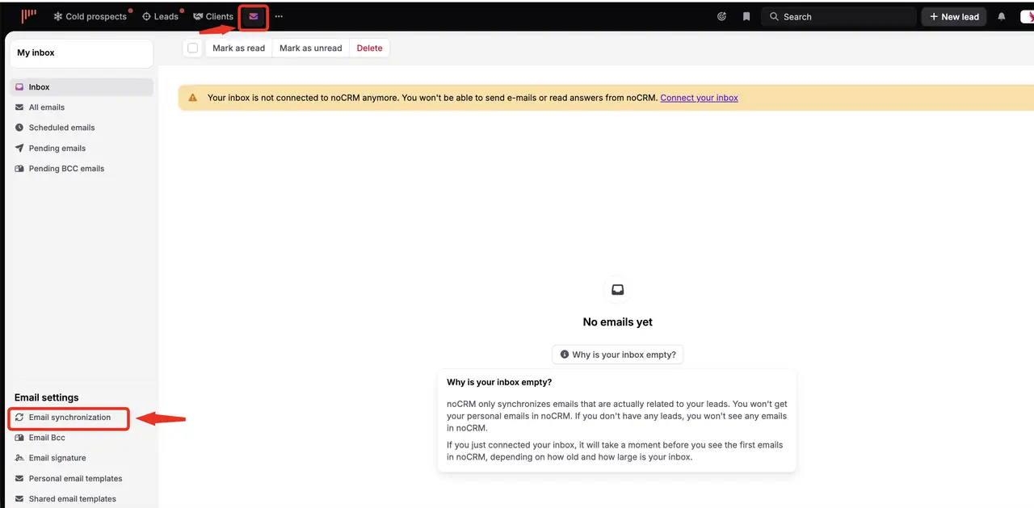The height and width of the screenshot is (508, 1034).
Task: Open the goals target icon
Action: tap(722, 16)
